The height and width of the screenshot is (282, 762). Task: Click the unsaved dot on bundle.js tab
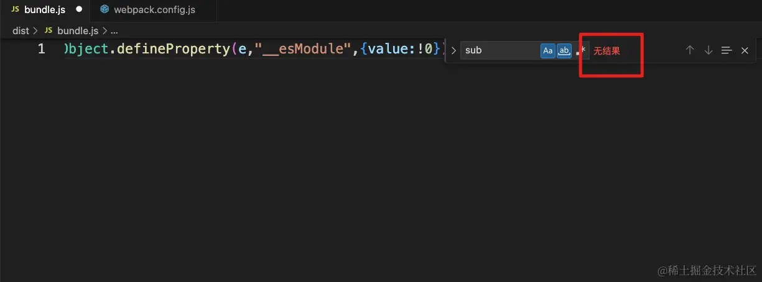coord(79,10)
